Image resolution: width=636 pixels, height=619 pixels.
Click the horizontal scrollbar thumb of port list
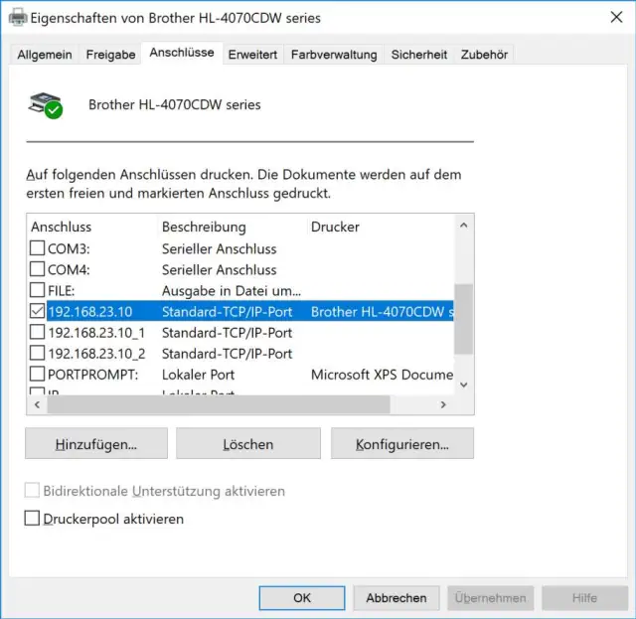pos(219,404)
